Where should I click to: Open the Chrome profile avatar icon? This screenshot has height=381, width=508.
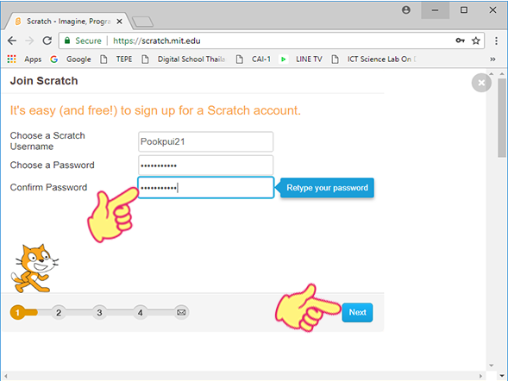[406, 10]
